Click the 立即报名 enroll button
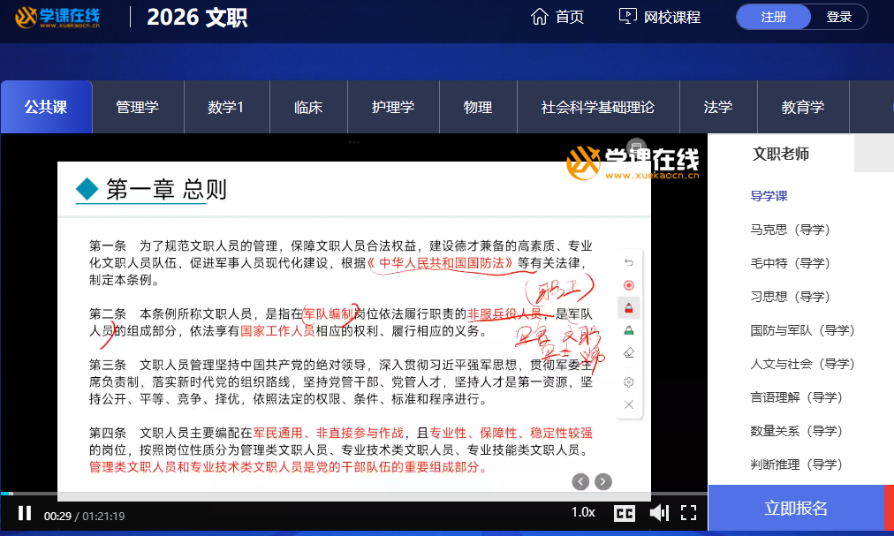Viewport: 894px width, 536px height. click(796, 508)
